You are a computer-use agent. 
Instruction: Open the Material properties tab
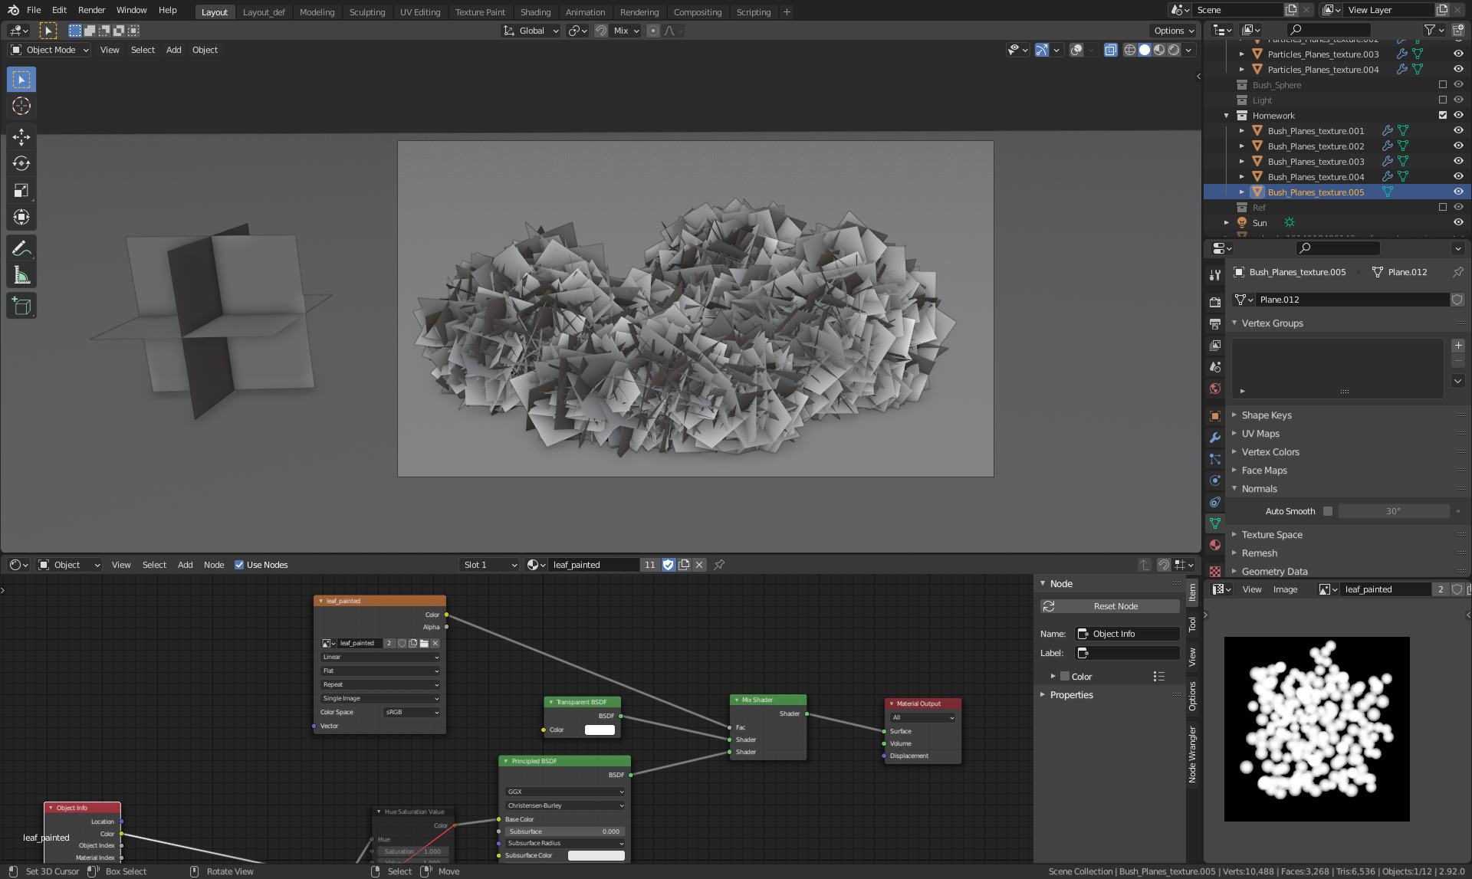[x=1215, y=545]
